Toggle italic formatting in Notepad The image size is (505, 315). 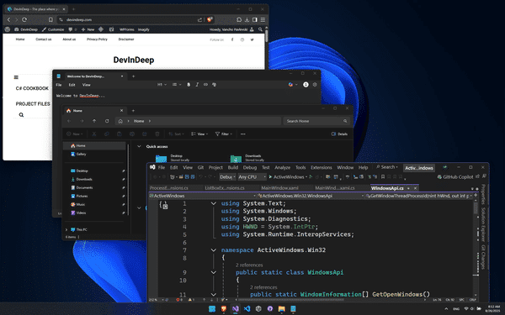coord(197,85)
